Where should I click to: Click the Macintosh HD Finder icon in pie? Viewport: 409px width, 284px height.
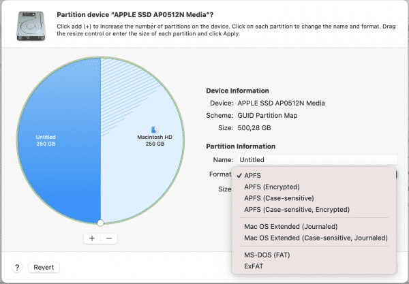click(x=155, y=129)
